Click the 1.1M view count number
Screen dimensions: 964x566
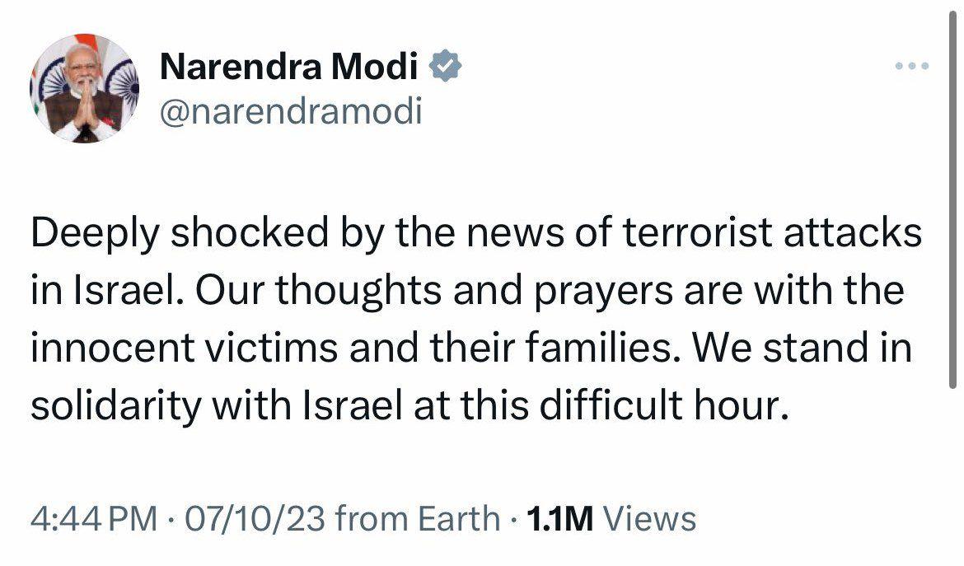tap(559, 519)
